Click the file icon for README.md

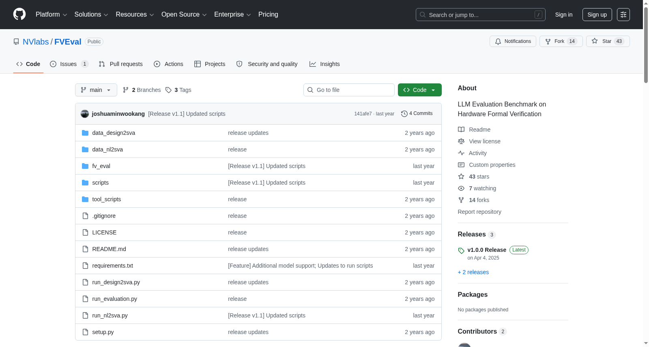pos(85,249)
